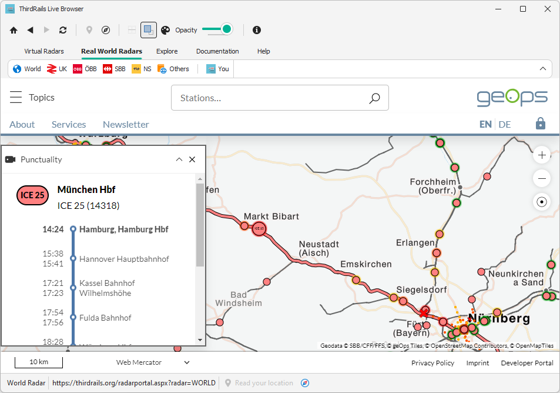Open the Imprint link
The width and height of the screenshot is (560, 393).
[x=478, y=363]
